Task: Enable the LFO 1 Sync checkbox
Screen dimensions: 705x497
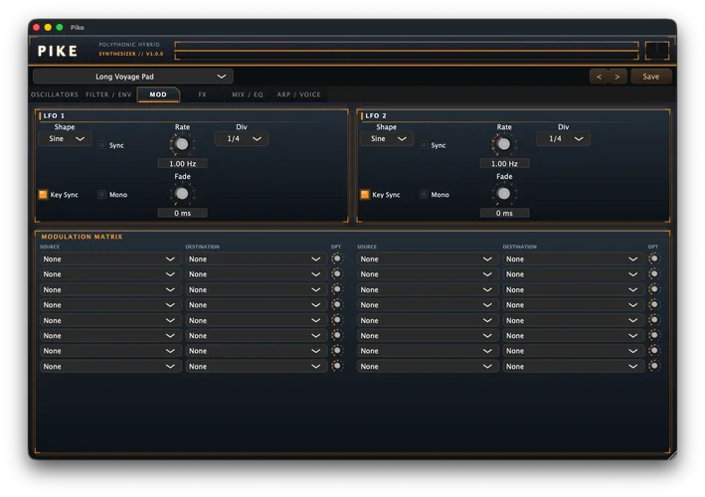Action: click(102, 145)
